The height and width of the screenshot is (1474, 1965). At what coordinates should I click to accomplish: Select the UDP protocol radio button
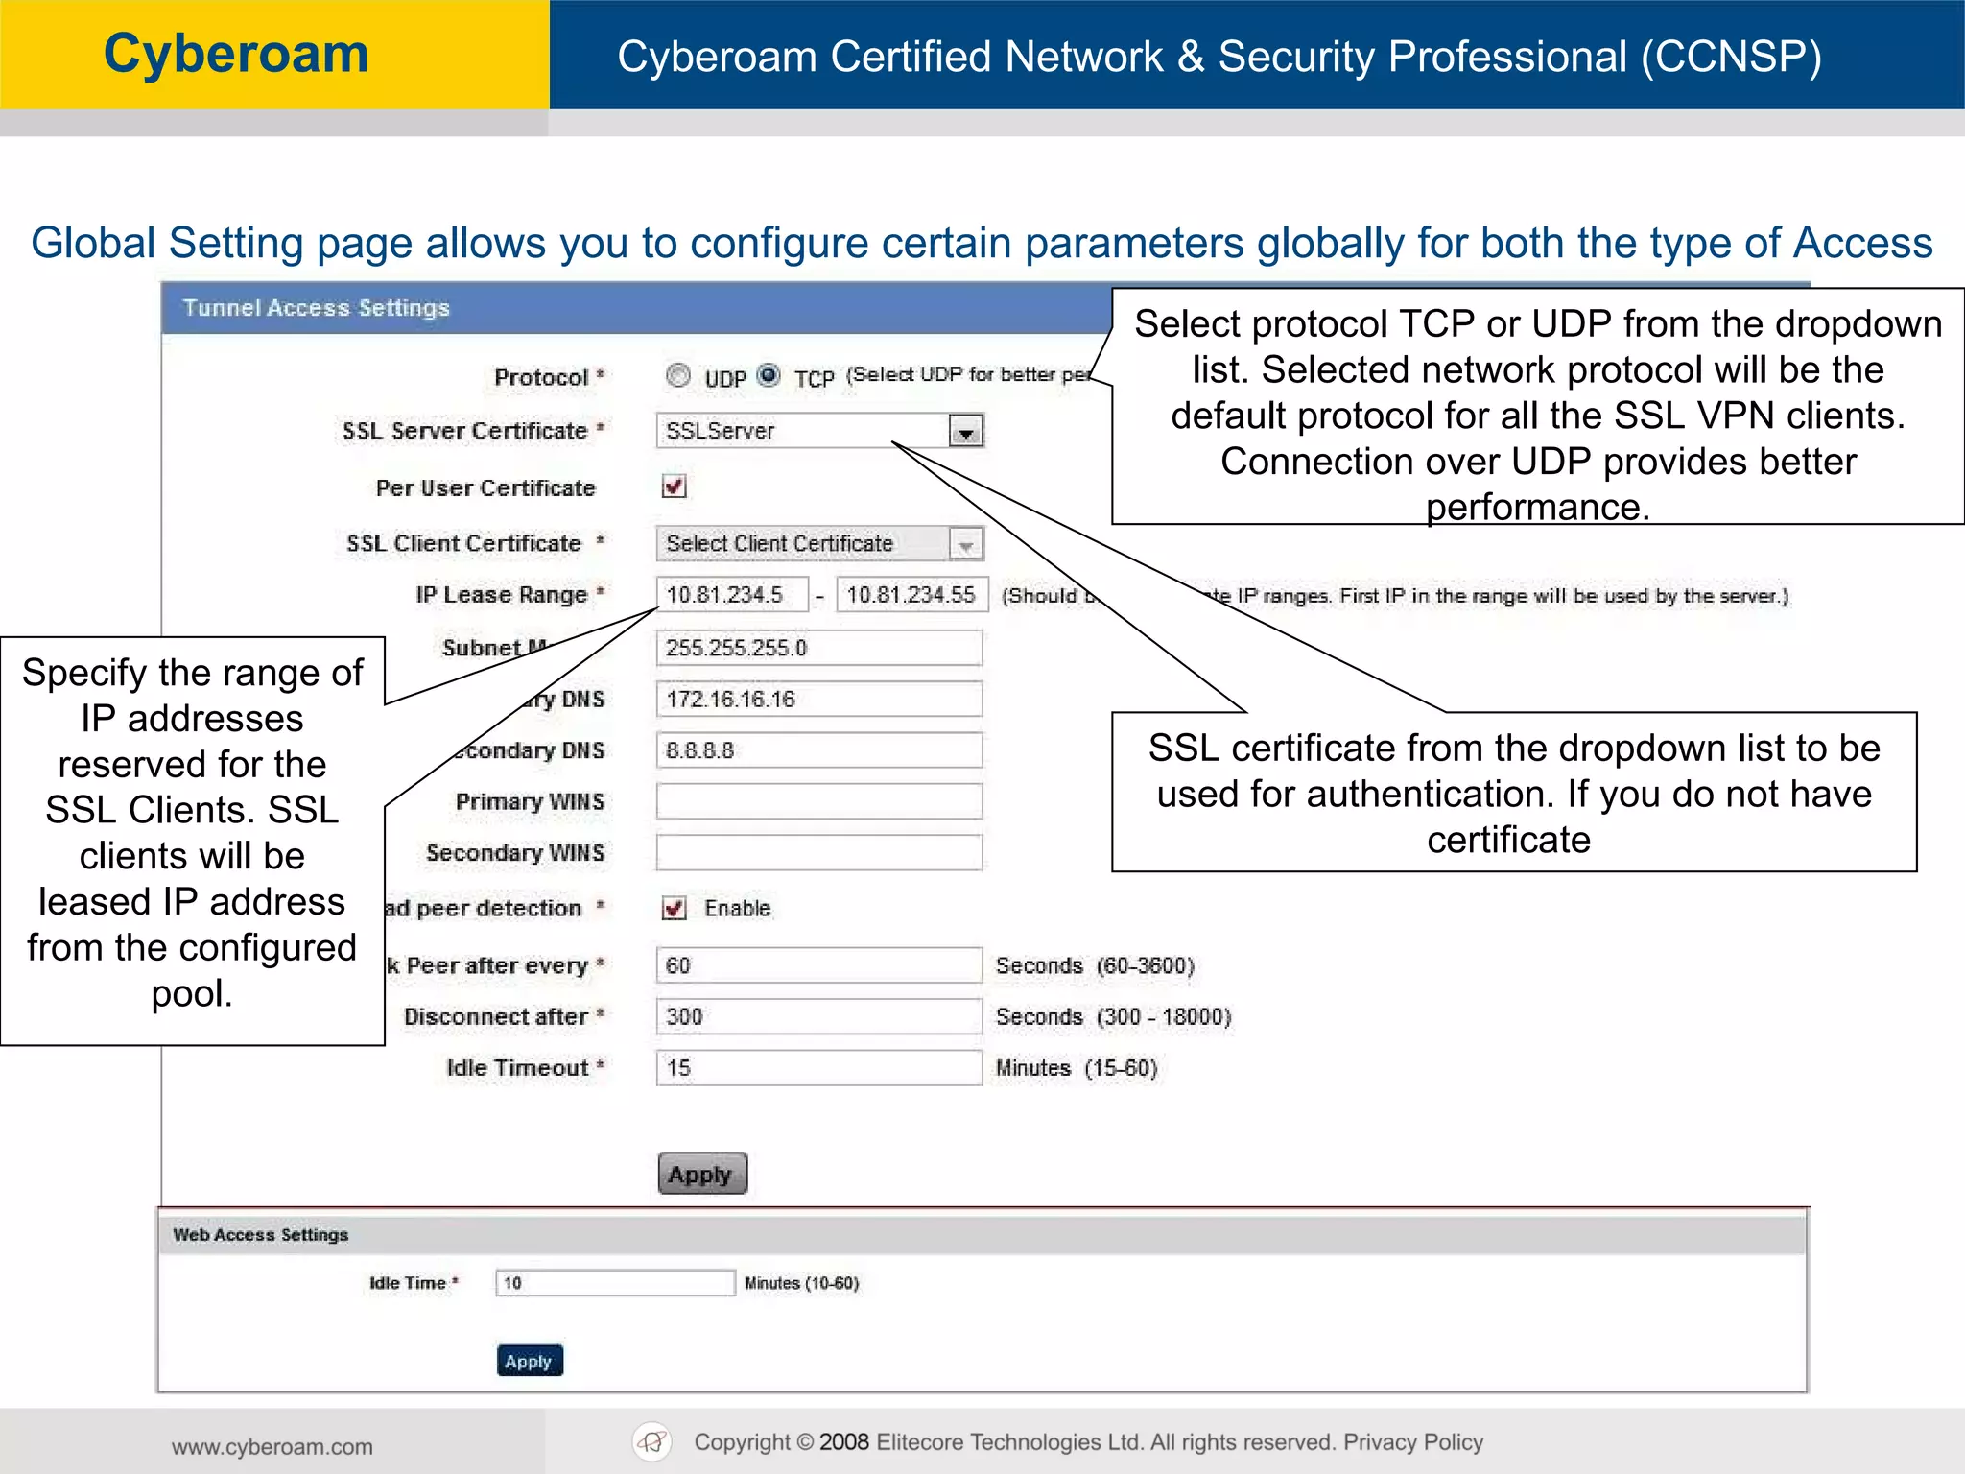coord(678,375)
